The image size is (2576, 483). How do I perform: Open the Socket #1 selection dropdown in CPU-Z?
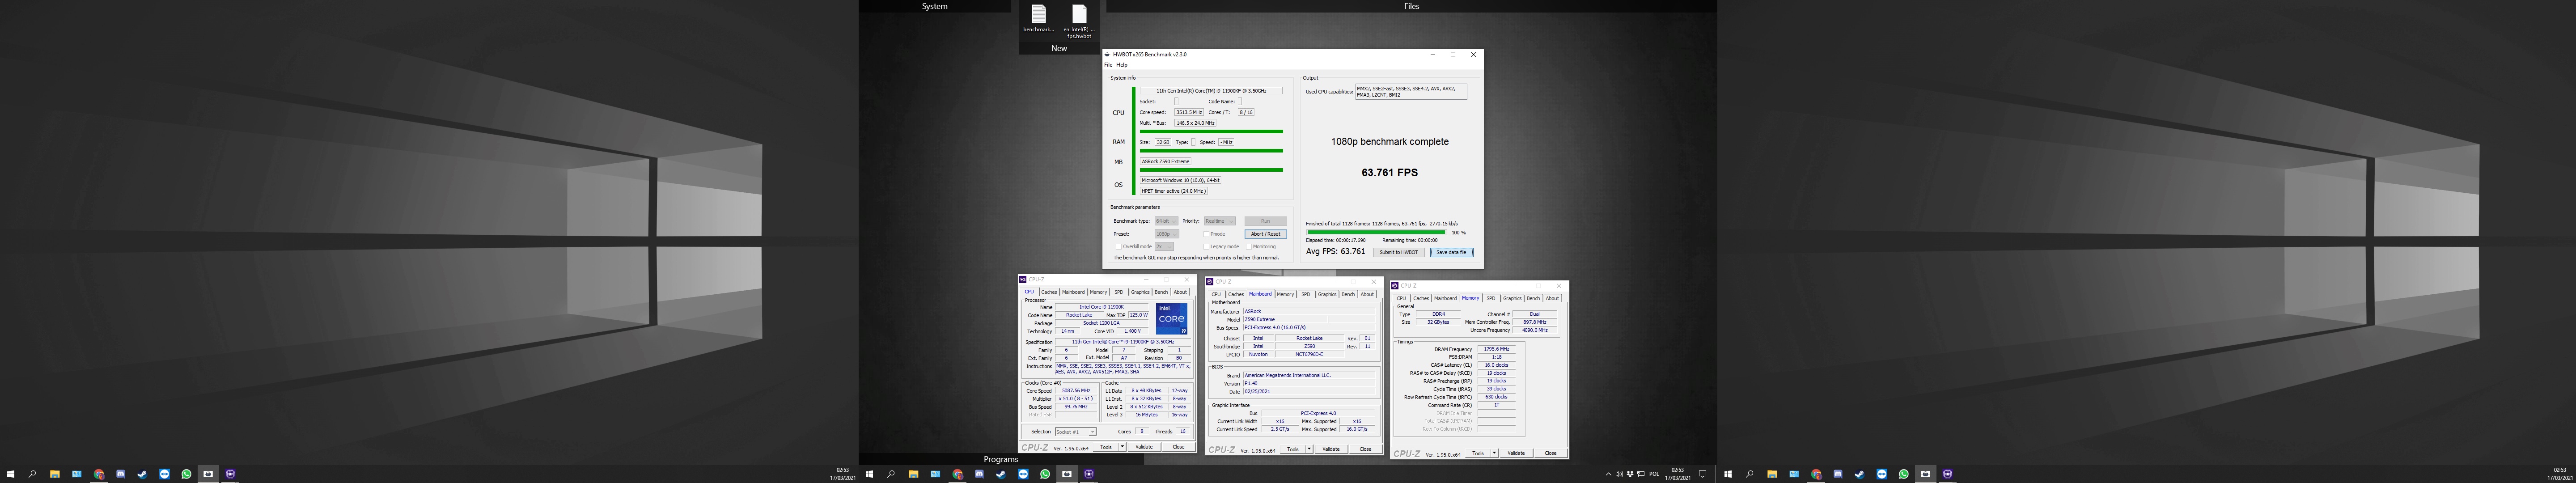click(1075, 432)
